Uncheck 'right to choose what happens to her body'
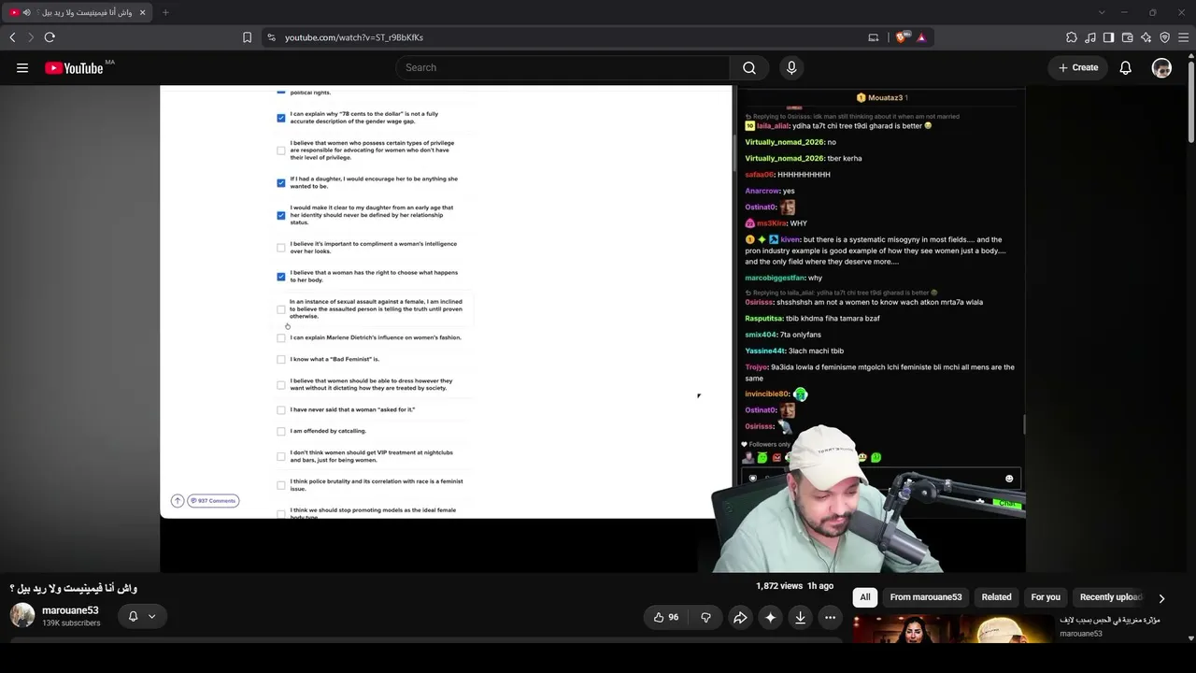This screenshot has width=1196, height=673. point(281,277)
